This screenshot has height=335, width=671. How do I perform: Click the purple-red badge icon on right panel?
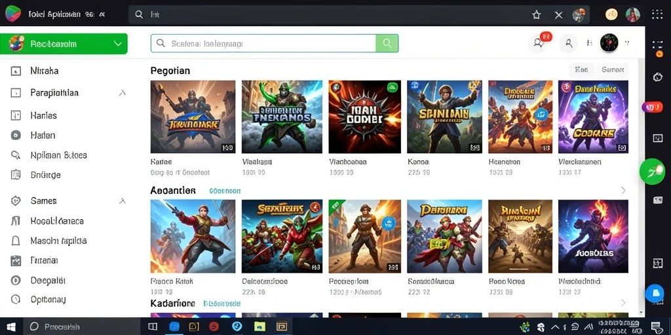coord(653,107)
